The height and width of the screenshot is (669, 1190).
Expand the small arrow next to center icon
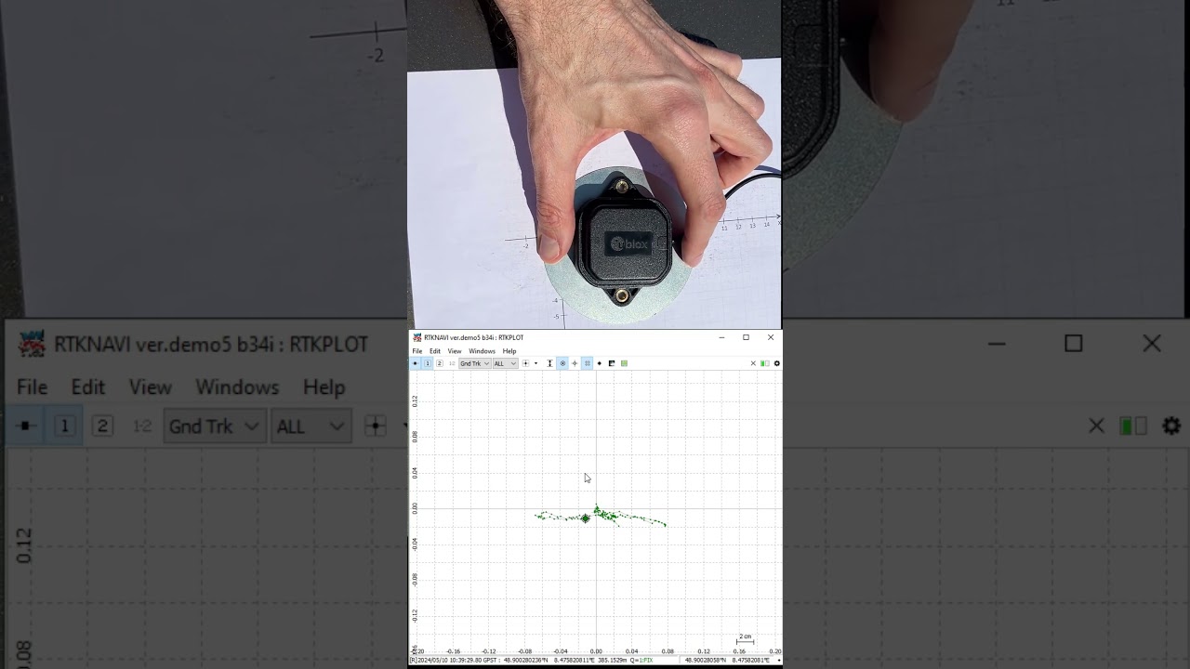coord(535,363)
